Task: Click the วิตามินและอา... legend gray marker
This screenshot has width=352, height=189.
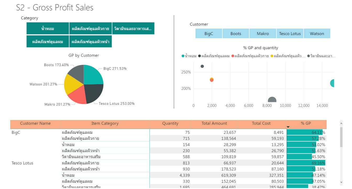Action: pyautogui.click(x=309, y=56)
